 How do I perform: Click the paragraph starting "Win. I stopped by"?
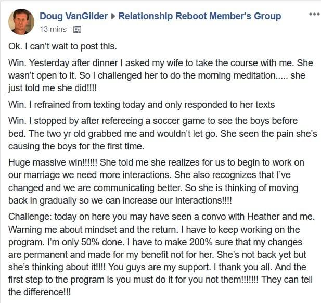click(x=162, y=134)
